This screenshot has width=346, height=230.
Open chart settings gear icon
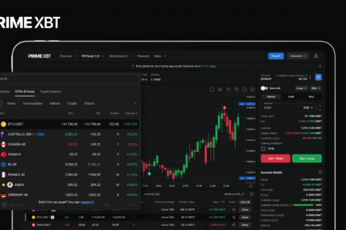click(x=220, y=89)
